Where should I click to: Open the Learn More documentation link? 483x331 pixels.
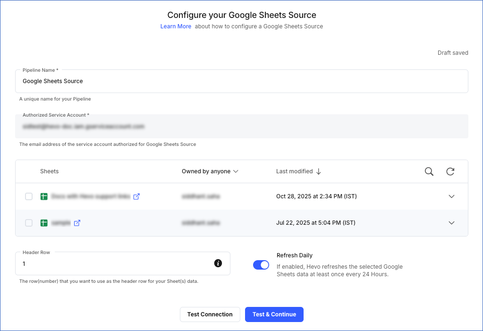pos(176,26)
